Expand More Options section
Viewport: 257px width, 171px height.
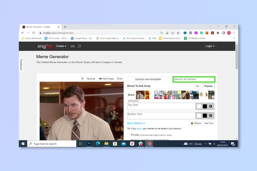coord(136,123)
